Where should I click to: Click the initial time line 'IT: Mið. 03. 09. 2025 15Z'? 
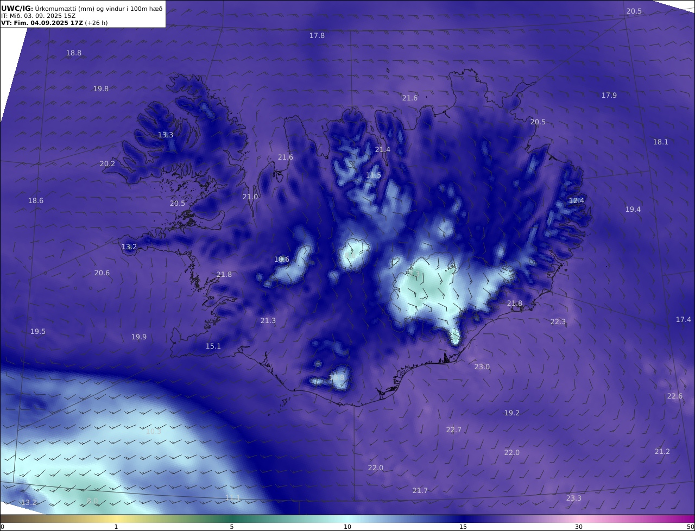tap(38, 16)
